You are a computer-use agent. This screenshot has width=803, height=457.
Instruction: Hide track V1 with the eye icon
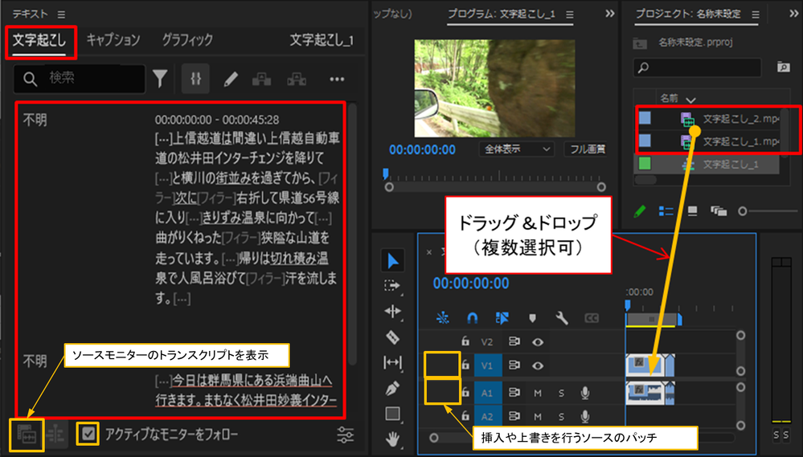click(537, 365)
